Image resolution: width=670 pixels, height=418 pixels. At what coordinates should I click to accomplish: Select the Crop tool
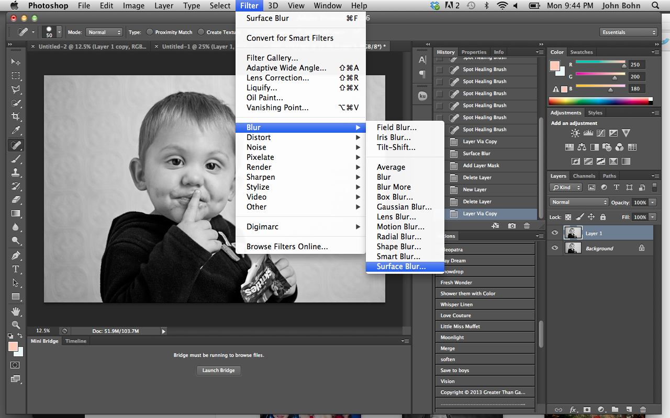pyautogui.click(x=16, y=117)
